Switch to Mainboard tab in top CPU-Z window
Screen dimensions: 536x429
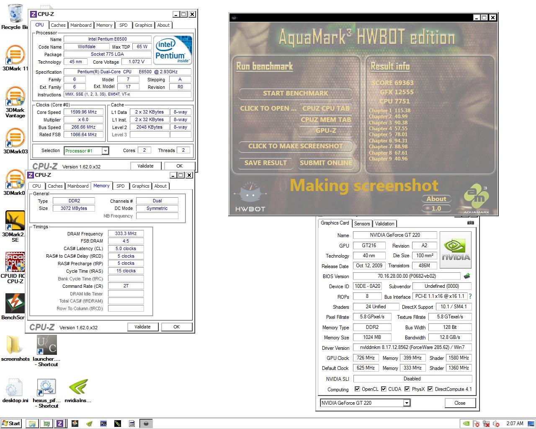click(81, 25)
